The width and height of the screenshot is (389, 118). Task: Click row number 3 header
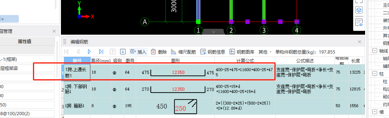pyautogui.click(x=62, y=106)
